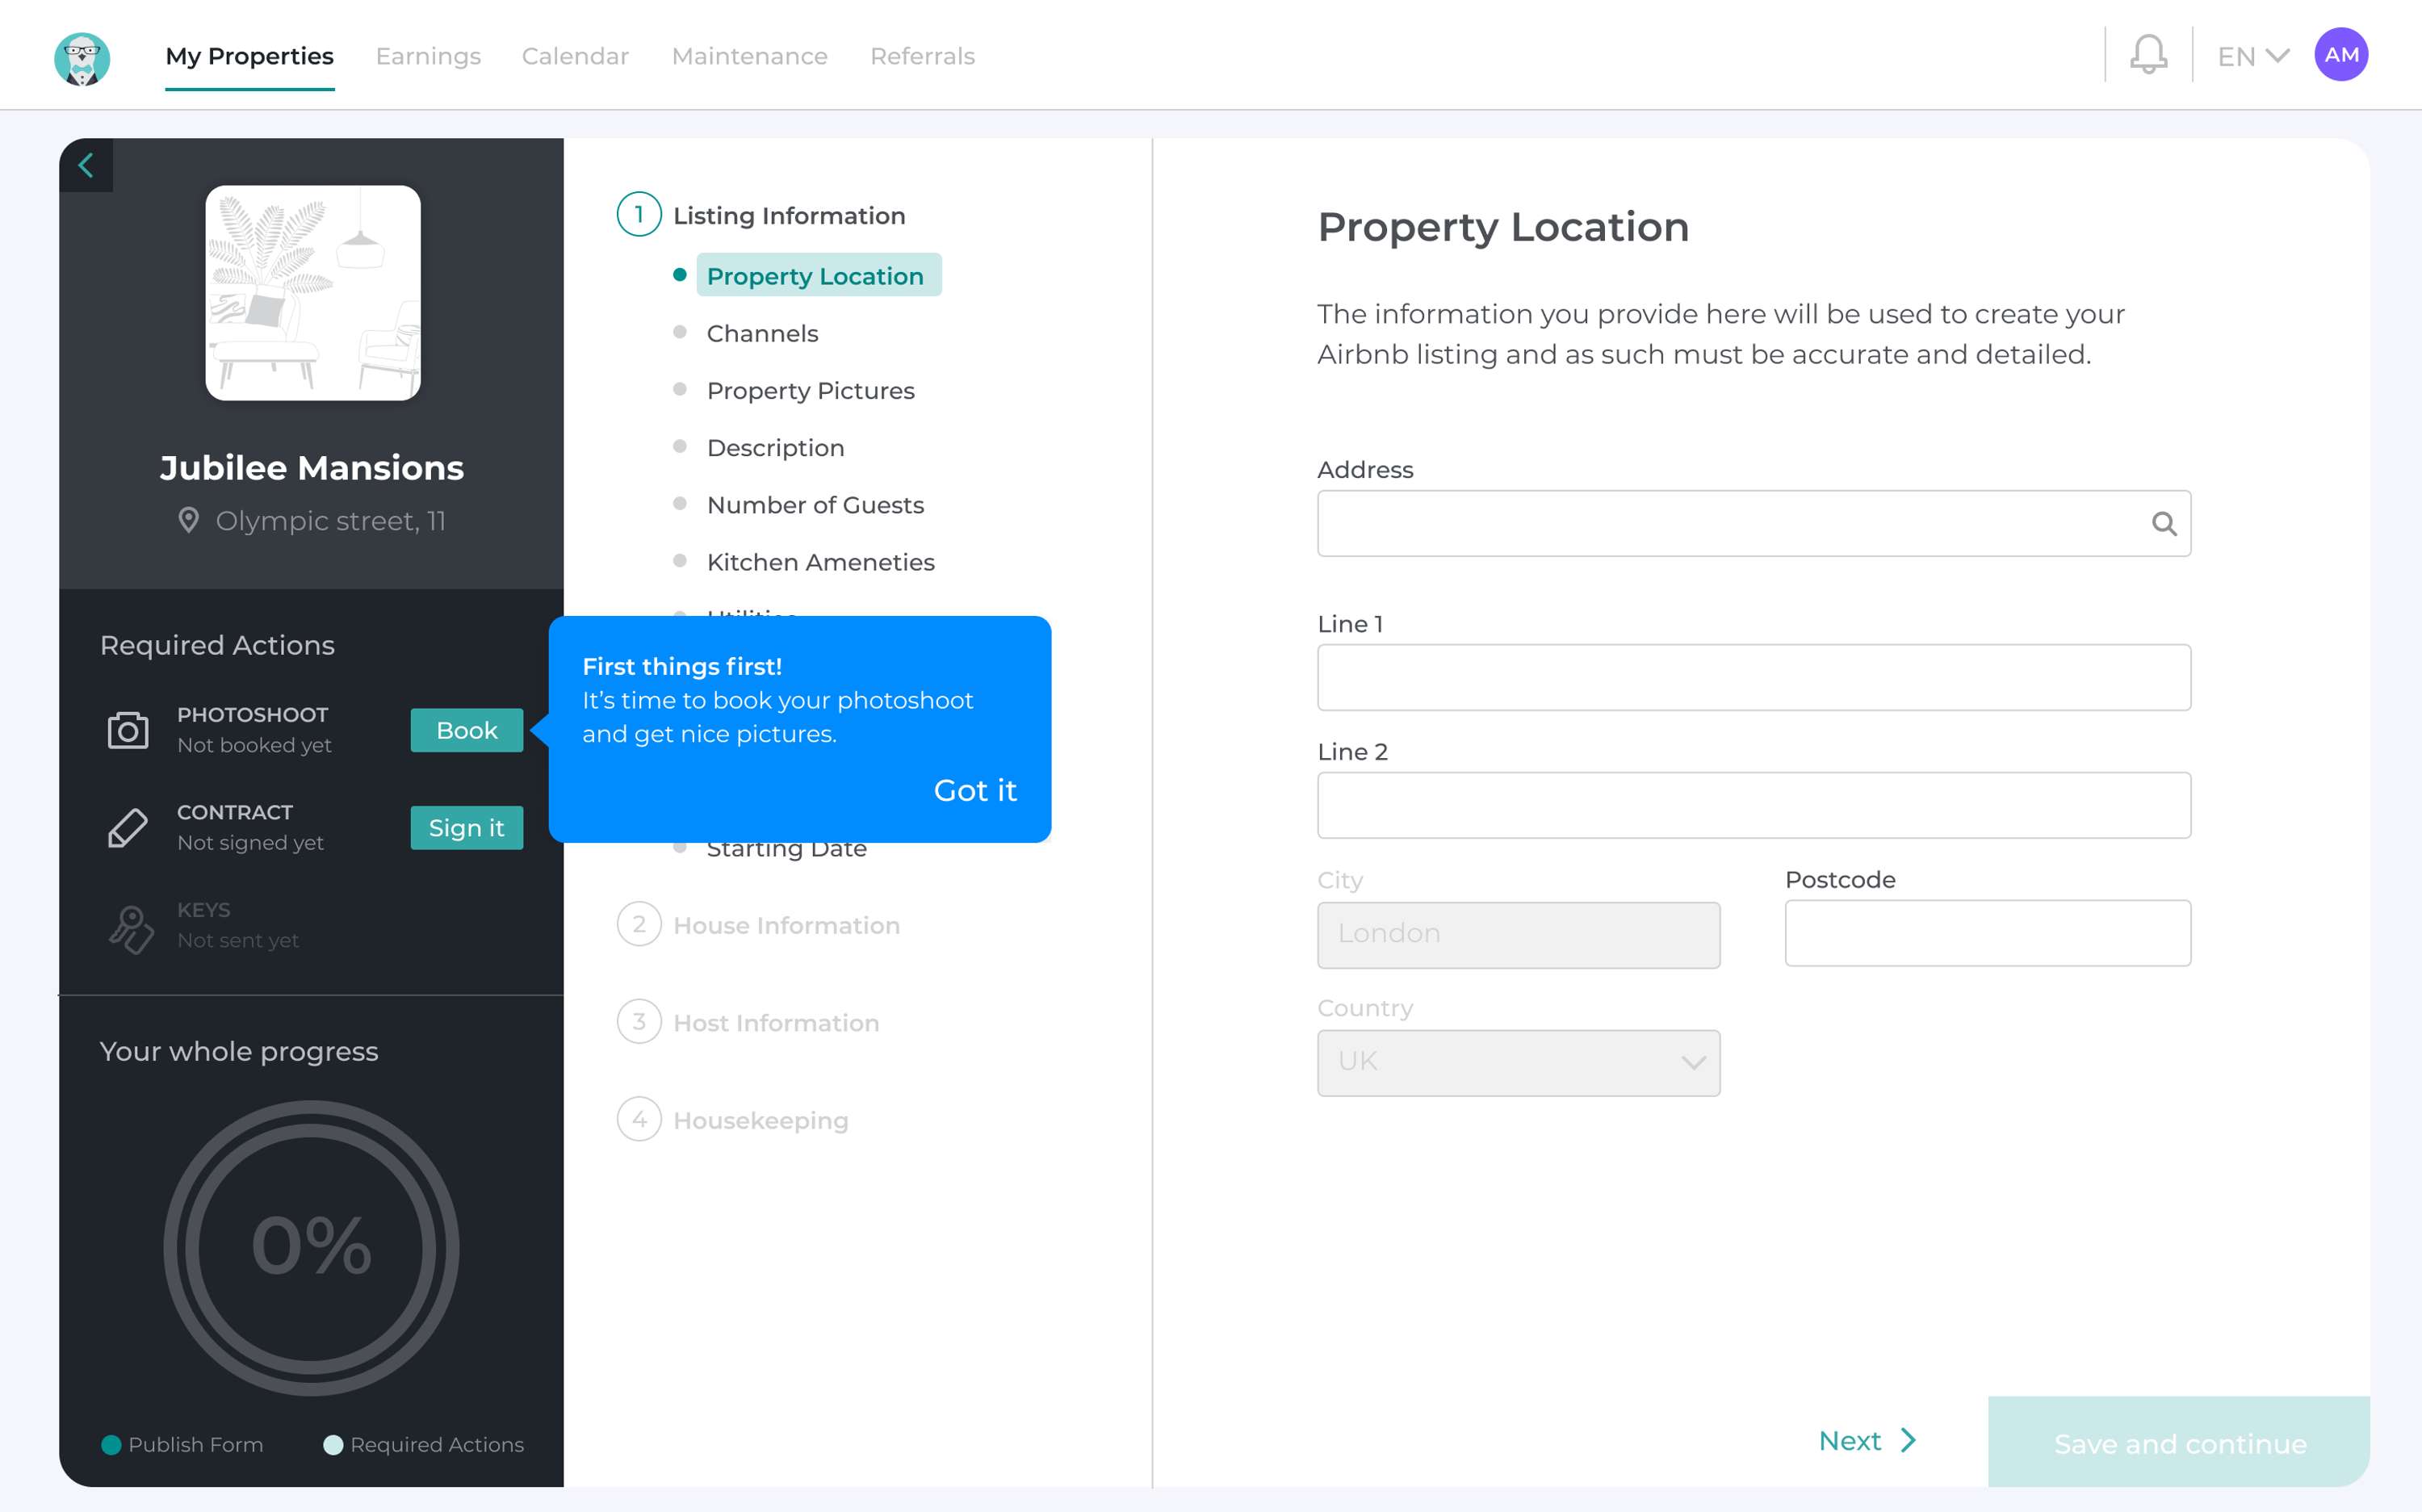Select Starting Date step
Screen dimensions: 2422x1512
(x=786, y=850)
